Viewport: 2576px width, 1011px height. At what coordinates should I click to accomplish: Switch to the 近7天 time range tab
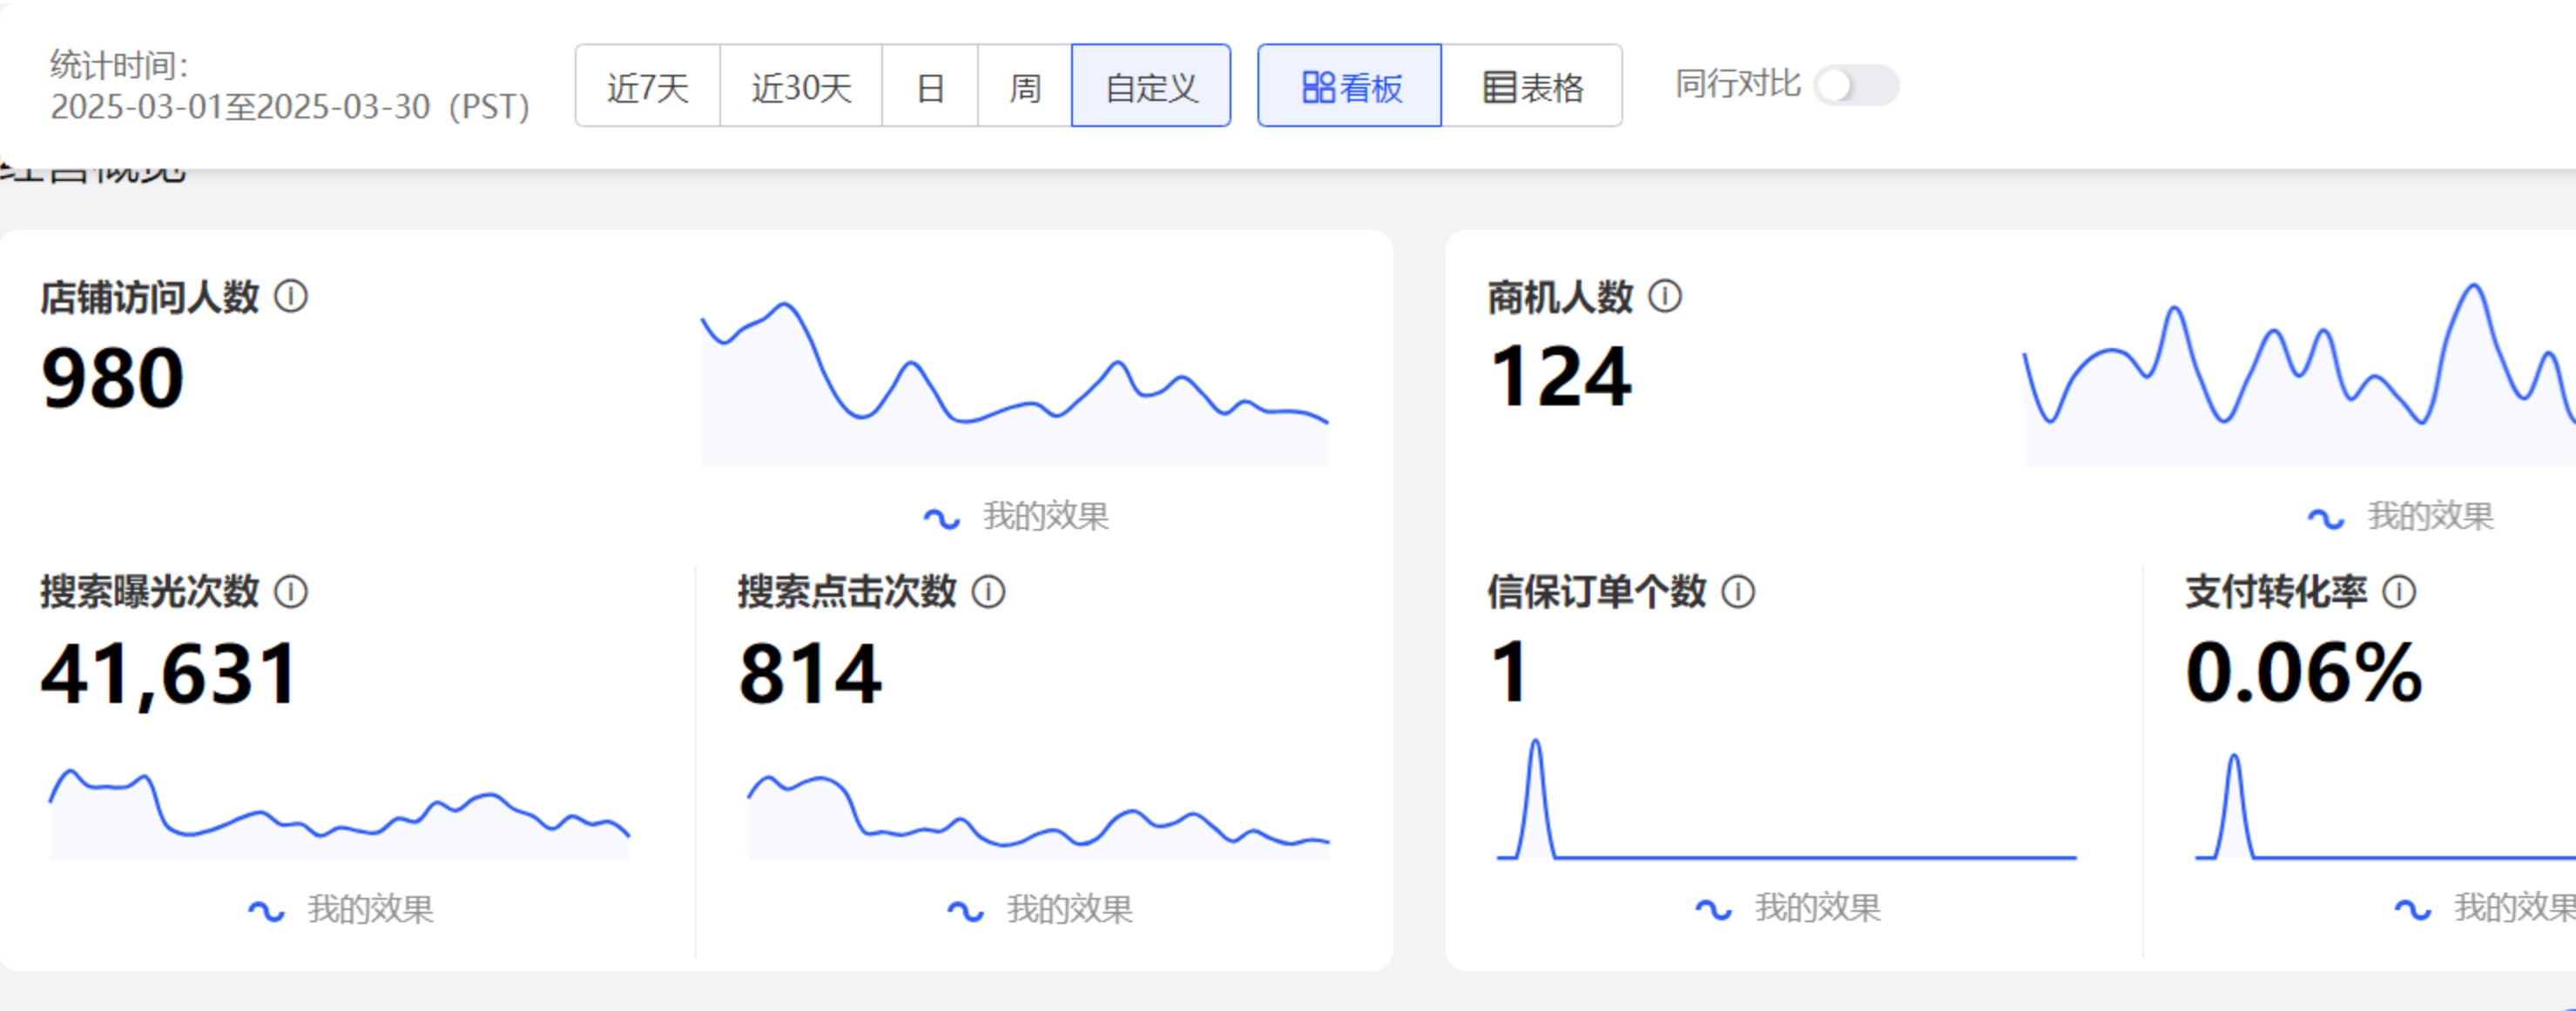pyautogui.click(x=648, y=86)
